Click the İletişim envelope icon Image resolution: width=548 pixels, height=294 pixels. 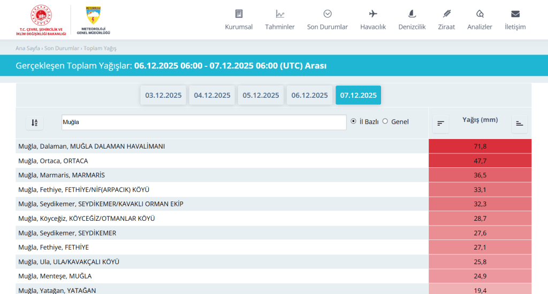[x=515, y=14]
